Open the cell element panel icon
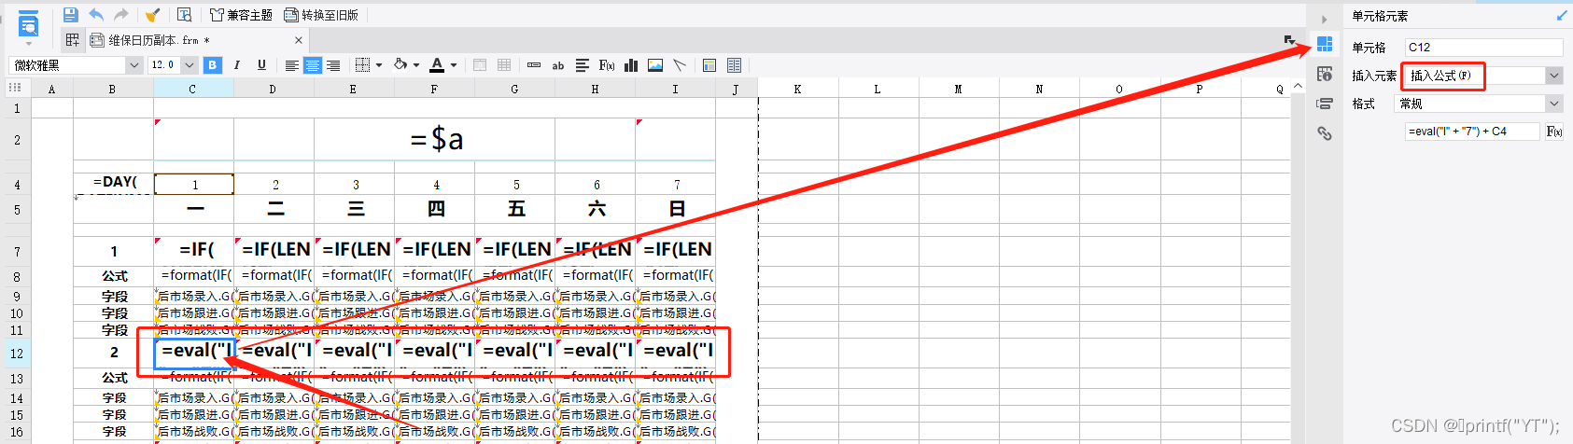The width and height of the screenshot is (1573, 444). tap(1325, 44)
